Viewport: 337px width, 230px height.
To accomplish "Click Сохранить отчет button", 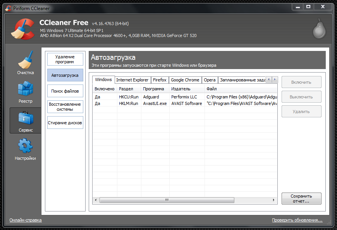I will coord(301,198).
